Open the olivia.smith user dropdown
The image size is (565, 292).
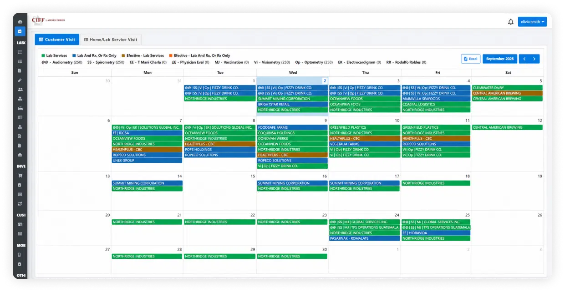pos(532,22)
